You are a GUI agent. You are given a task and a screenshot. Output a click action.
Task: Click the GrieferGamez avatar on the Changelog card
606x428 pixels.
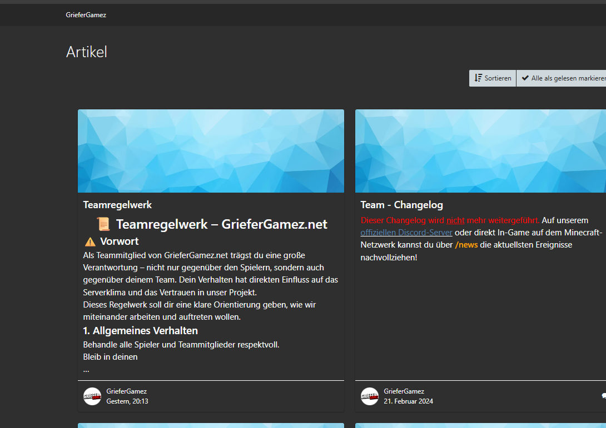(x=370, y=396)
